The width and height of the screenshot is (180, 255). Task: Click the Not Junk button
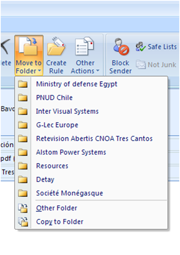pyautogui.click(x=156, y=65)
